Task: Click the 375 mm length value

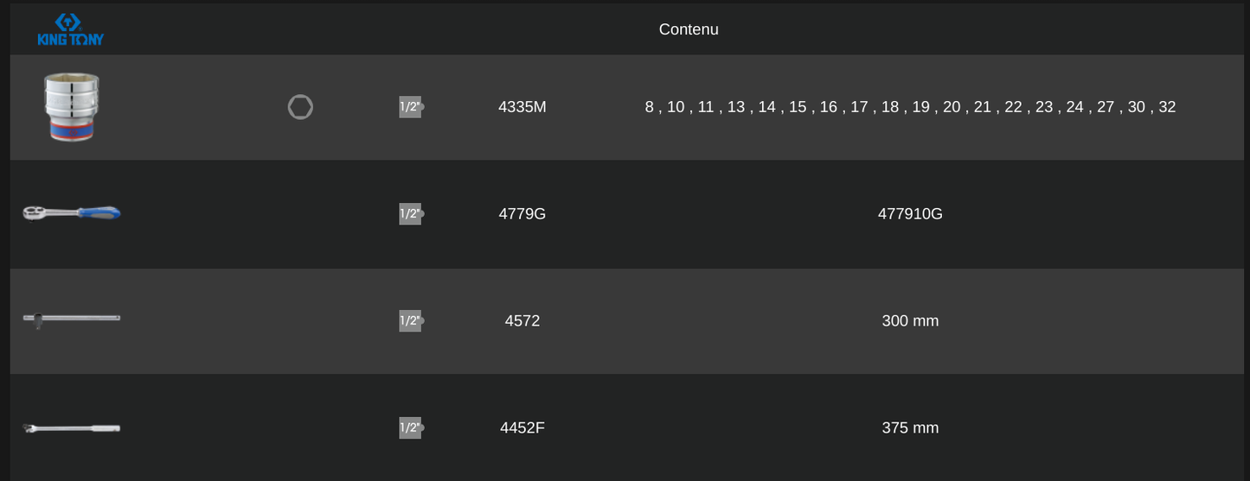Action: point(910,428)
